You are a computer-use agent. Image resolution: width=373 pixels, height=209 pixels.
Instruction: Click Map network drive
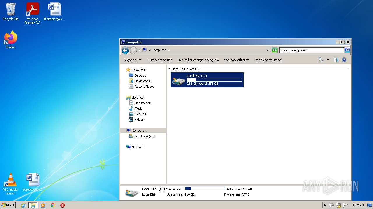[x=236, y=60]
